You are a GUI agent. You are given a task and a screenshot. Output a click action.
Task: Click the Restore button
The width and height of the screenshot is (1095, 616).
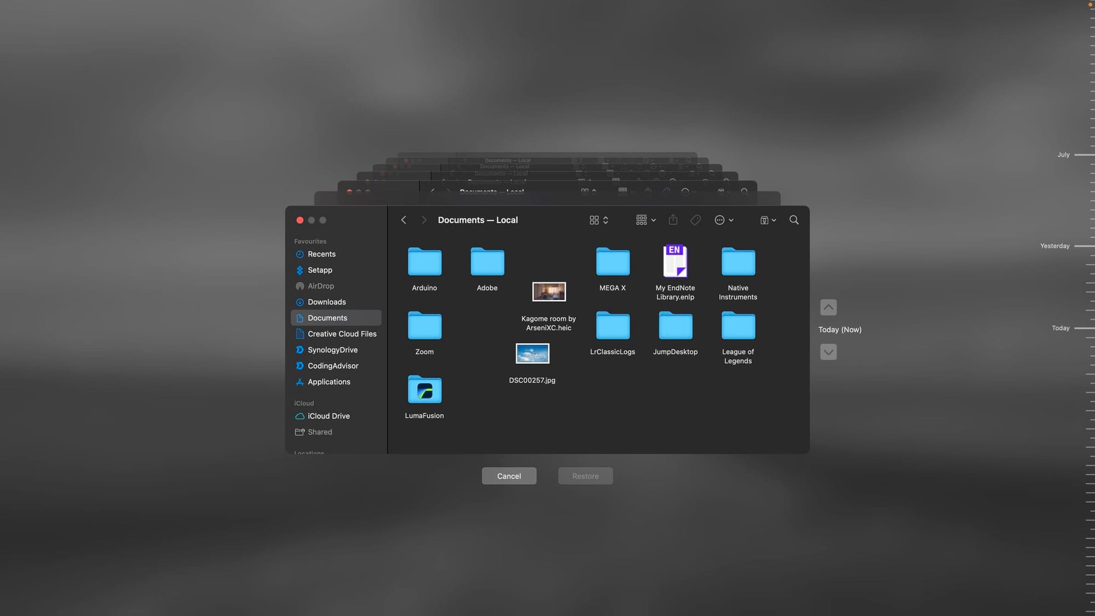click(585, 475)
